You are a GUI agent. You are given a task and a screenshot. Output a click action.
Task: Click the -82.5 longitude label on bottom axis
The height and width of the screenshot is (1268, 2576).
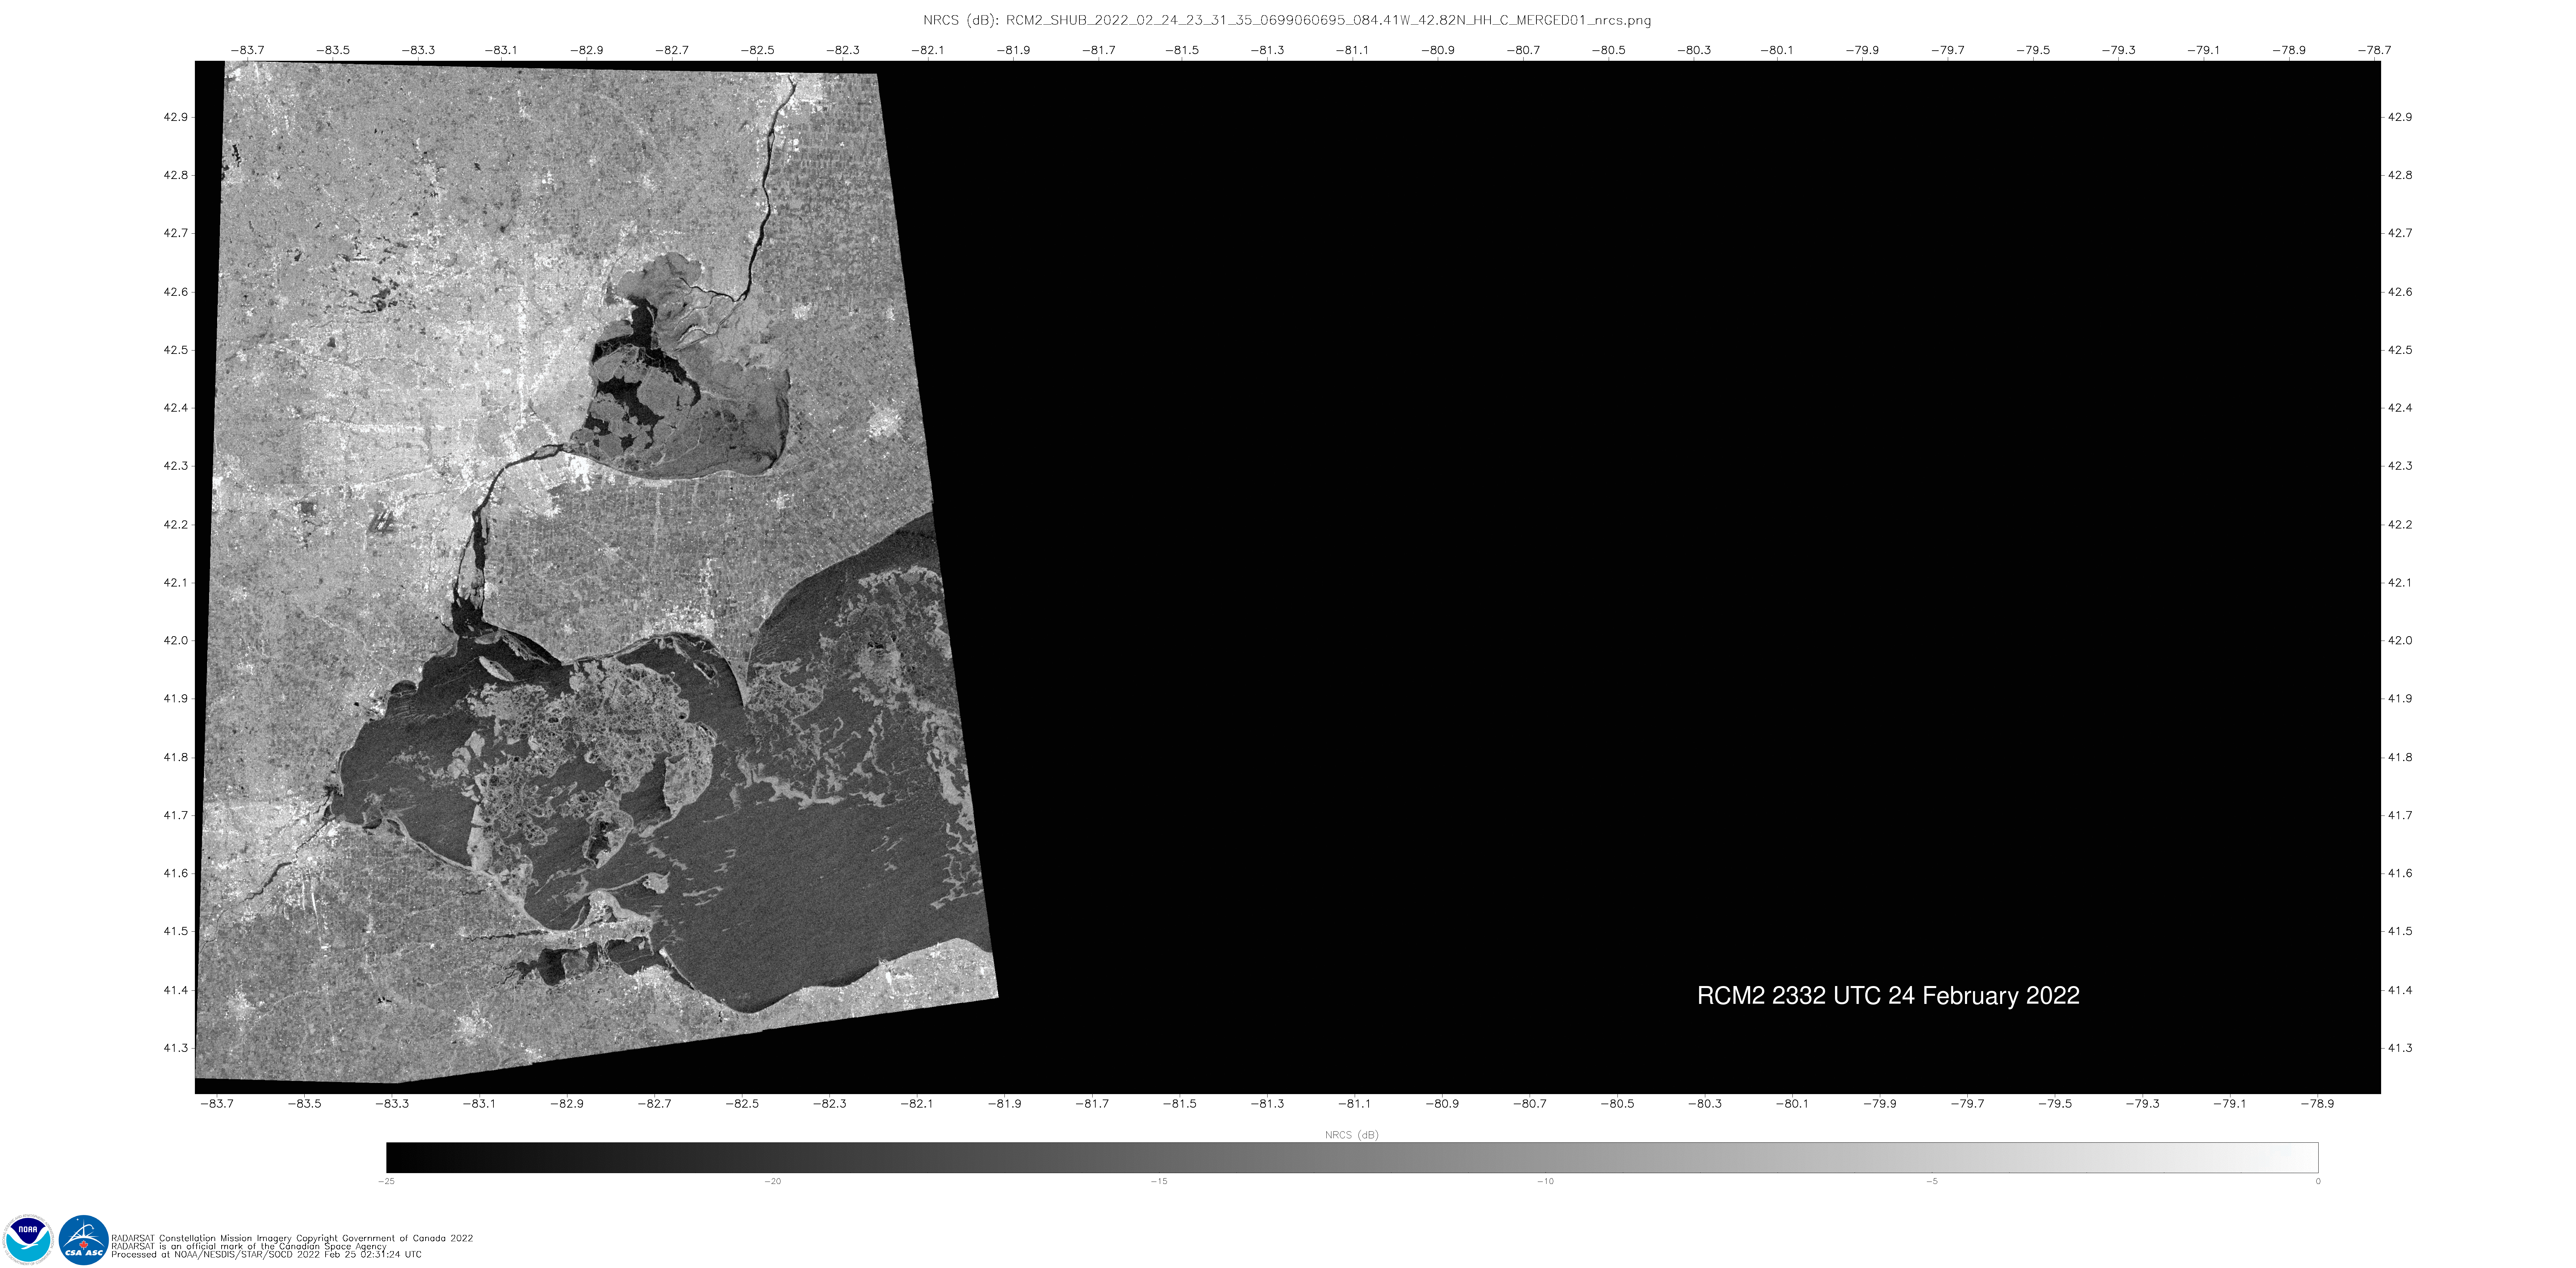point(742,1104)
